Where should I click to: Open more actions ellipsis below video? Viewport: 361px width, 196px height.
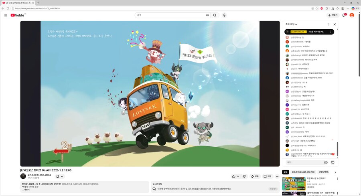click(x=277, y=176)
